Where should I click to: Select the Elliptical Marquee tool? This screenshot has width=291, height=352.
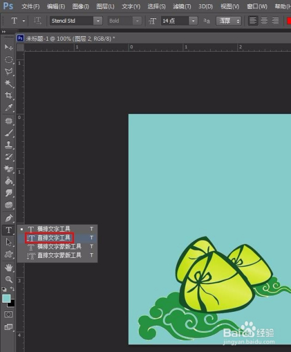tap(9, 59)
